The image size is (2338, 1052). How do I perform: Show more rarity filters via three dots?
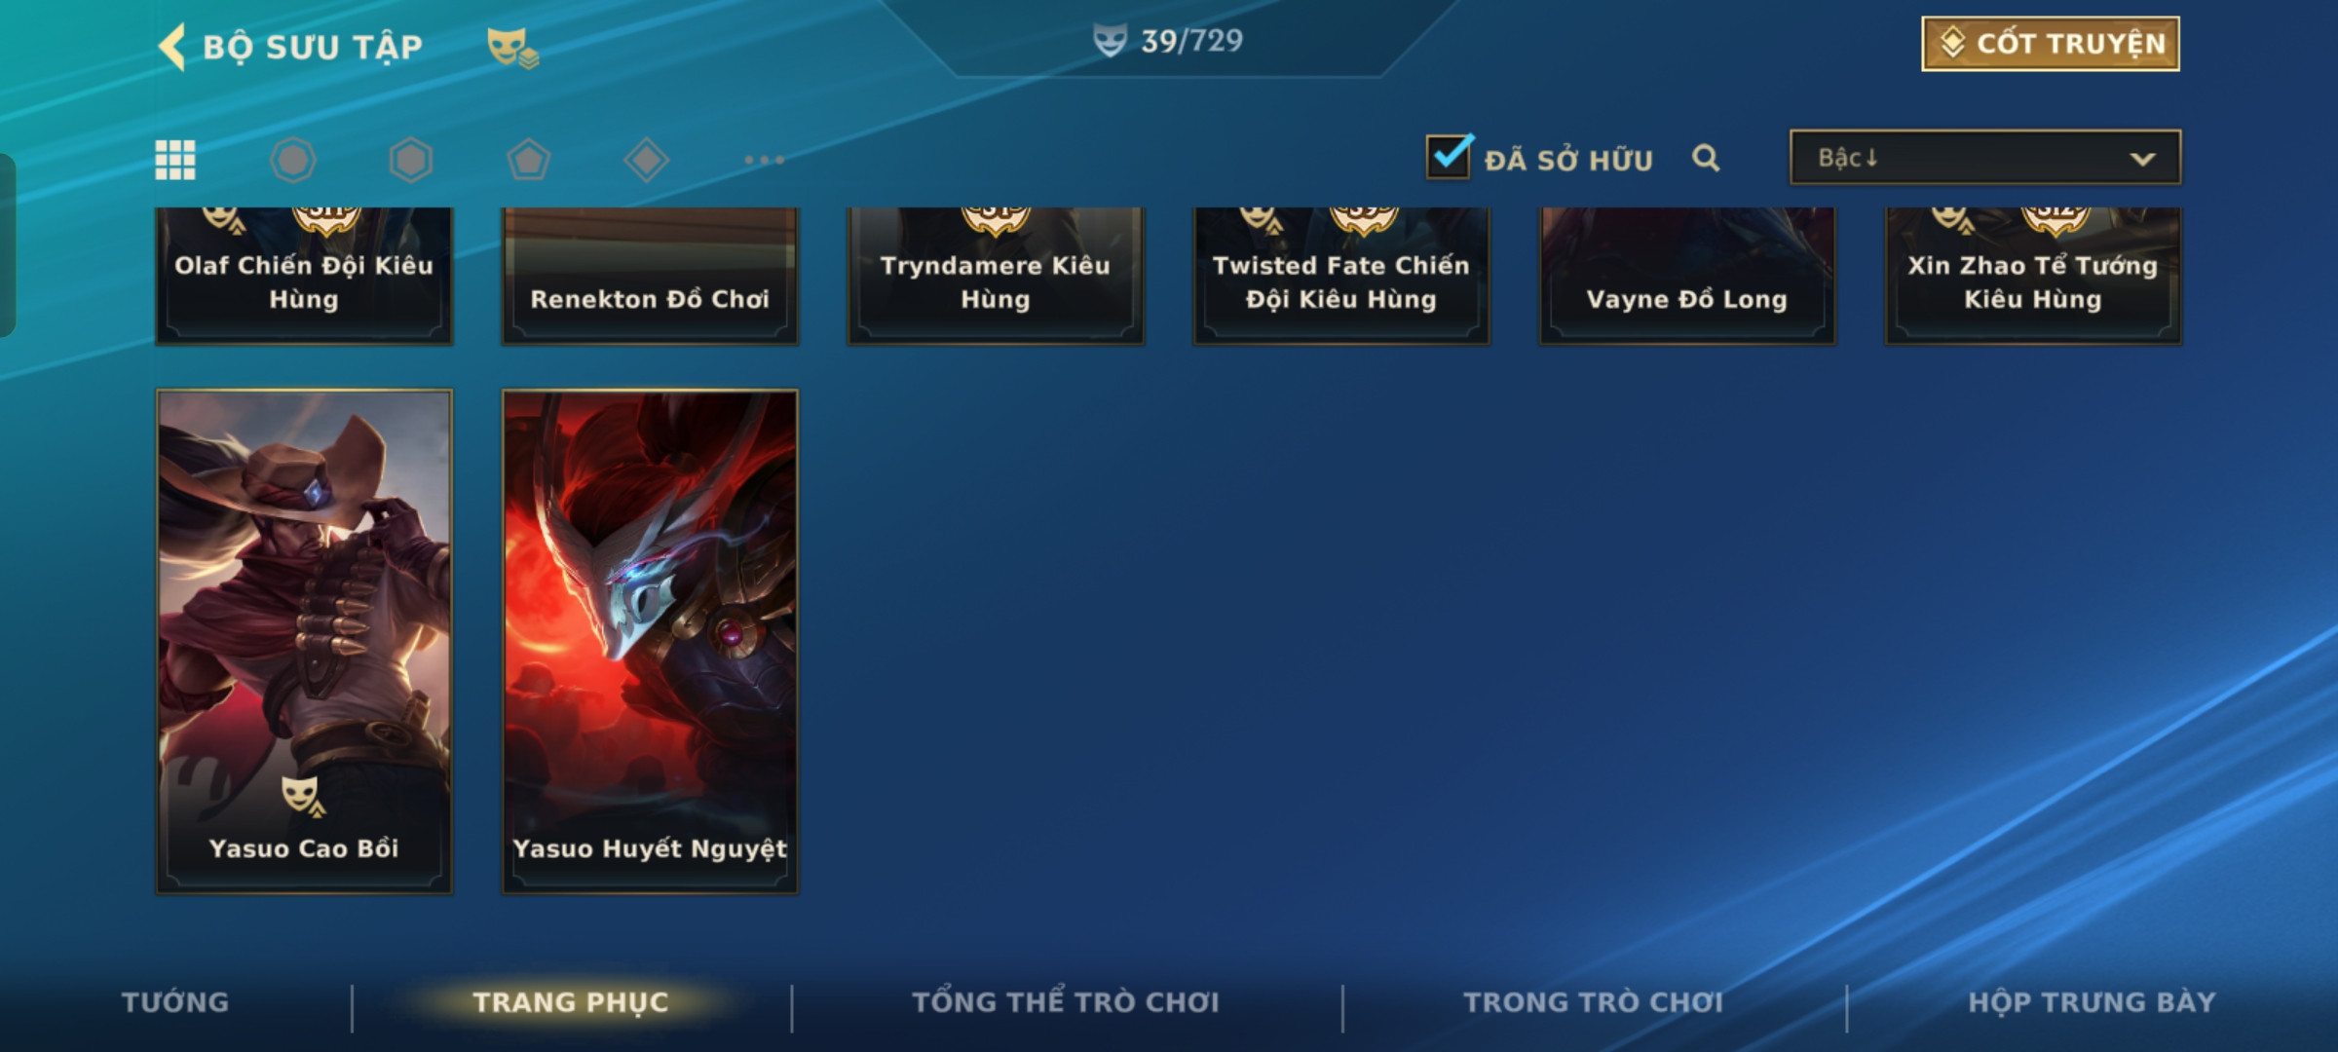765,160
